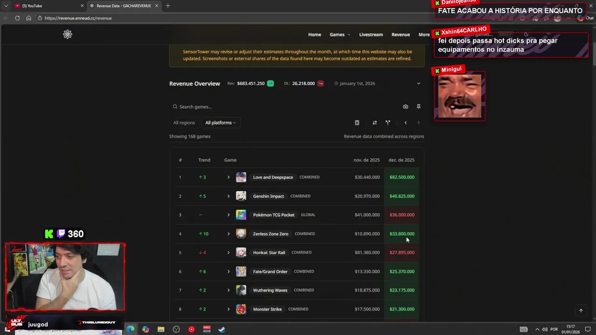Open Steam from the taskbar
This screenshot has width=596, height=335.
coord(222,329)
